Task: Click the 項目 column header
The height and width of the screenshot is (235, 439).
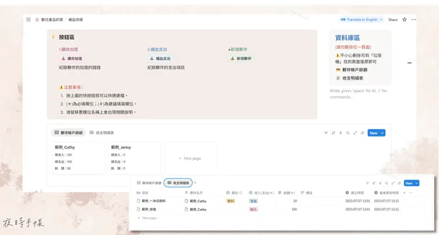Action: 142,193
